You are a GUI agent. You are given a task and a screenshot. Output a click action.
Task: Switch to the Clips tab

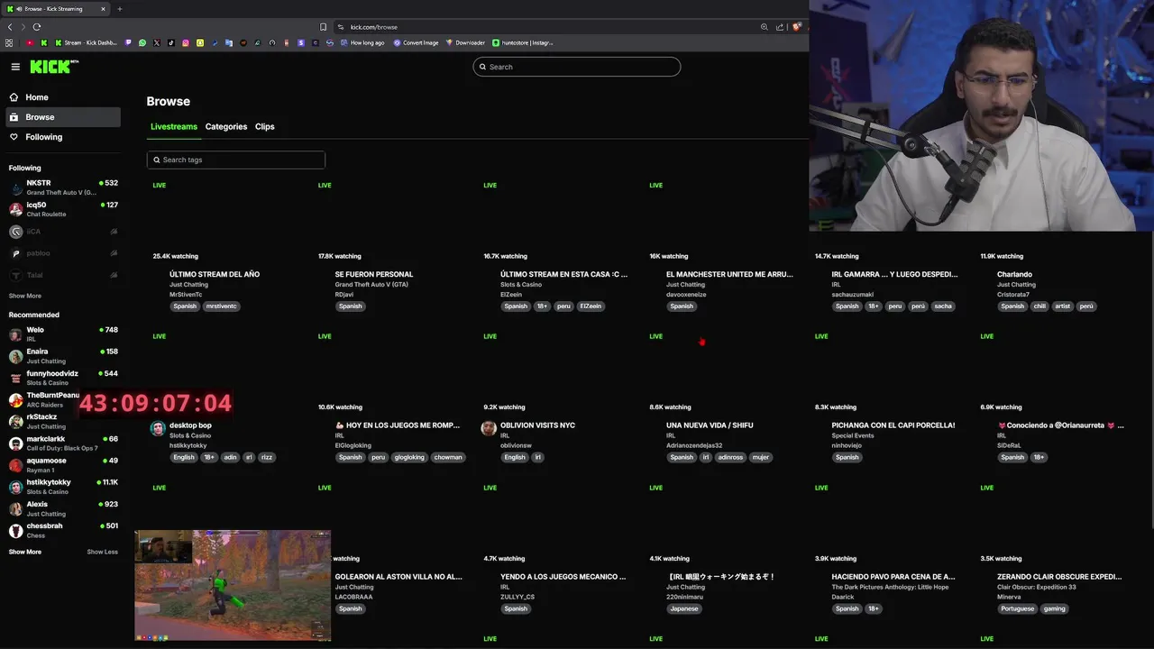click(265, 126)
